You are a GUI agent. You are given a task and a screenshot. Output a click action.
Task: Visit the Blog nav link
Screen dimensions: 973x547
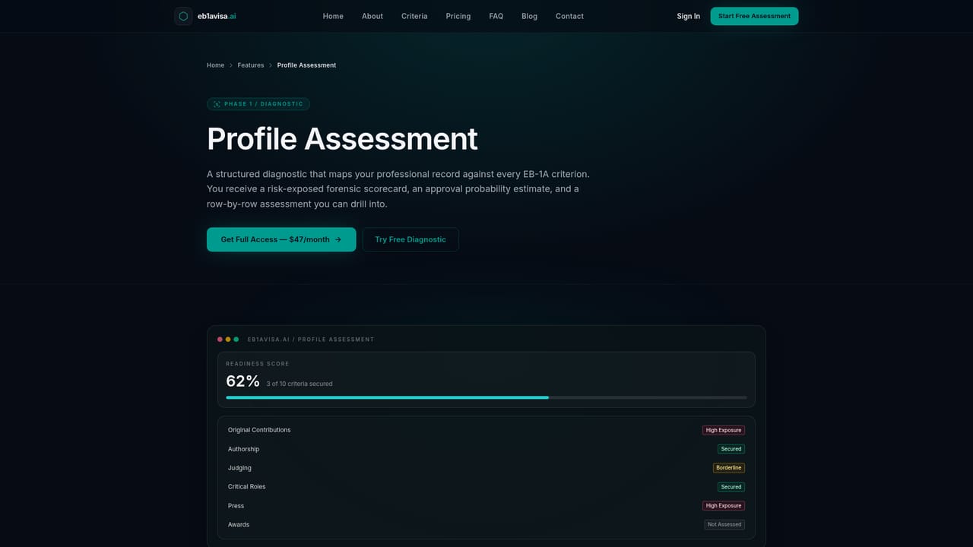529,16
